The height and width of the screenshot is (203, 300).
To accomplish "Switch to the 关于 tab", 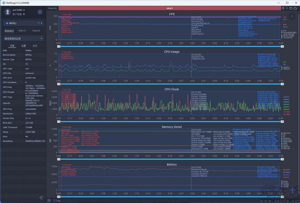I will tap(35, 46).
